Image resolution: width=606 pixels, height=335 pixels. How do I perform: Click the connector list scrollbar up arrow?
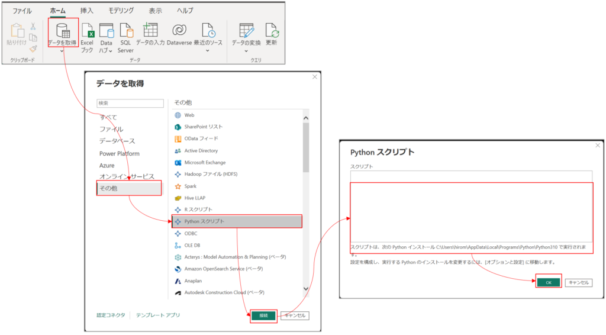306,118
